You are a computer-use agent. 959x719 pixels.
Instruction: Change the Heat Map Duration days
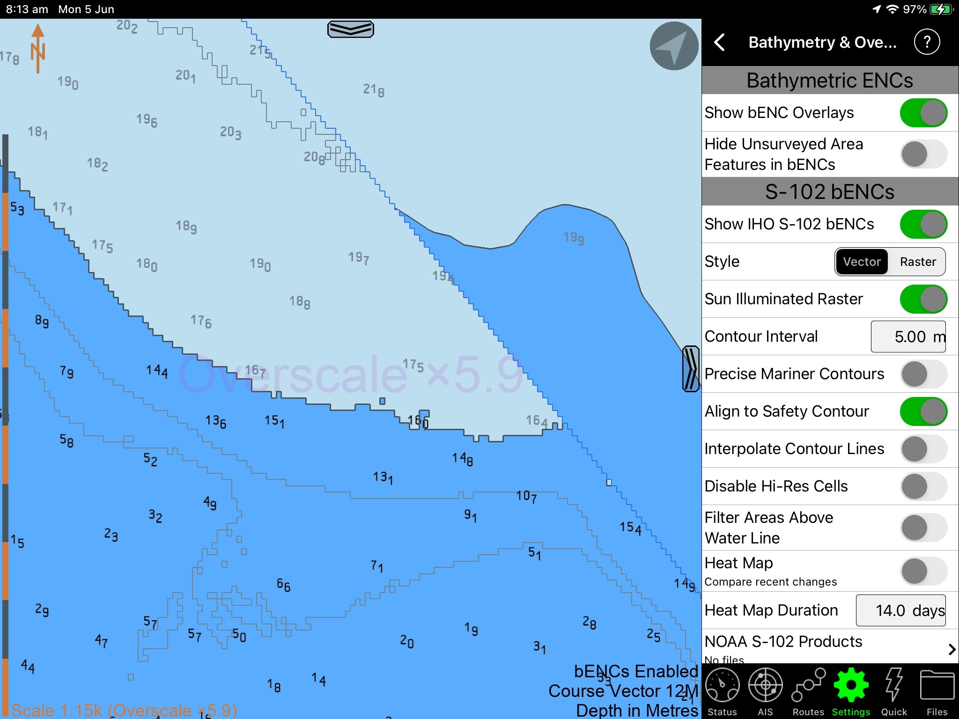[x=900, y=610]
